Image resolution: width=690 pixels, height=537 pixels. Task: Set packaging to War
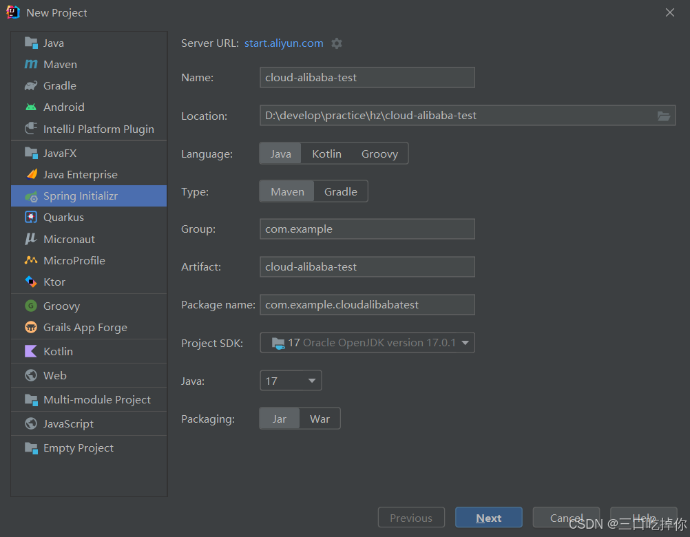pos(320,419)
